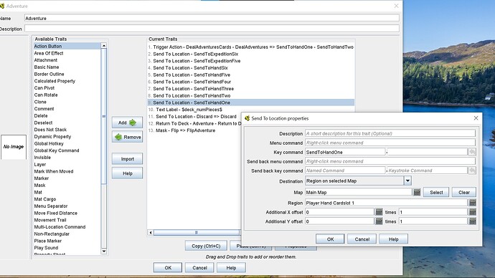Image resolution: width=495 pixels, height=278 pixels.
Task: Select Dynamic Property trait
Action: coord(52,136)
